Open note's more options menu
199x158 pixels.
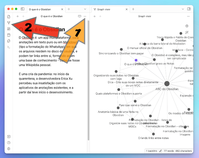85,16
